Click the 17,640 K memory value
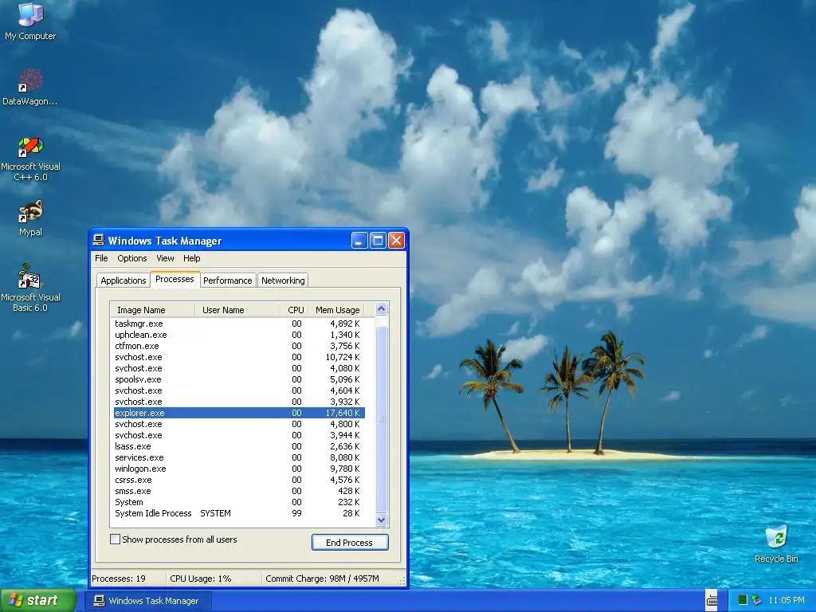 pyautogui.click(x=343, y=413)
